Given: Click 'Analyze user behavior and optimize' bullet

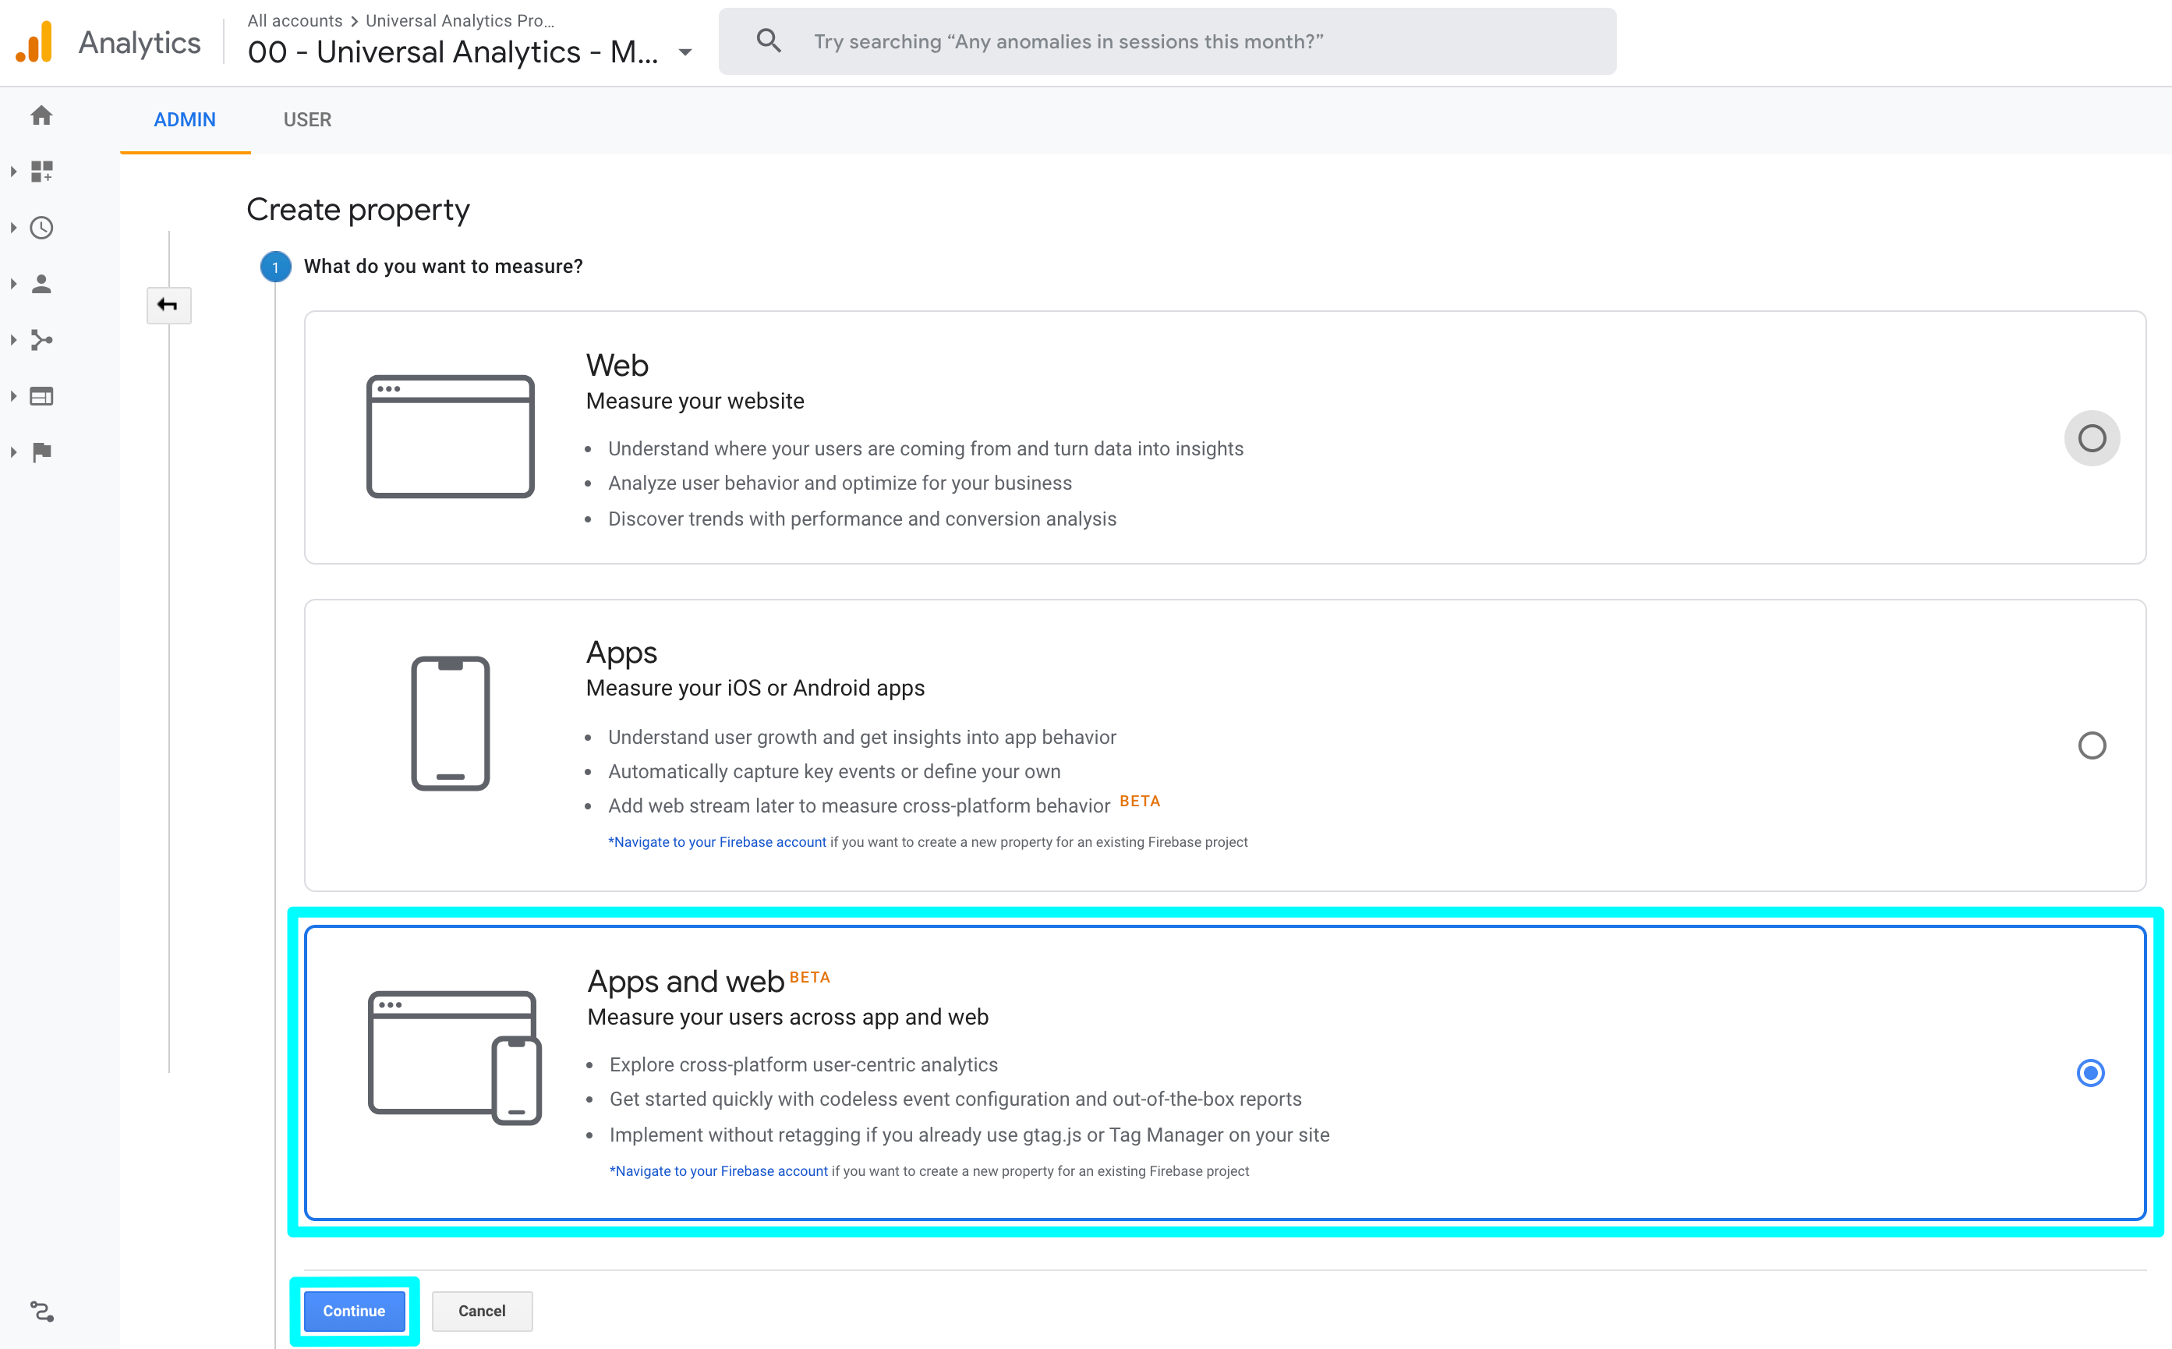Looking at the screenshot, I should (x=840, y=483).
